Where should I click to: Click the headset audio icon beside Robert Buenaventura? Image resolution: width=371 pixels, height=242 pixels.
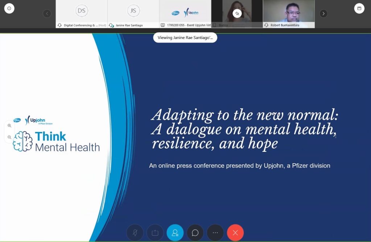point(267,25)
